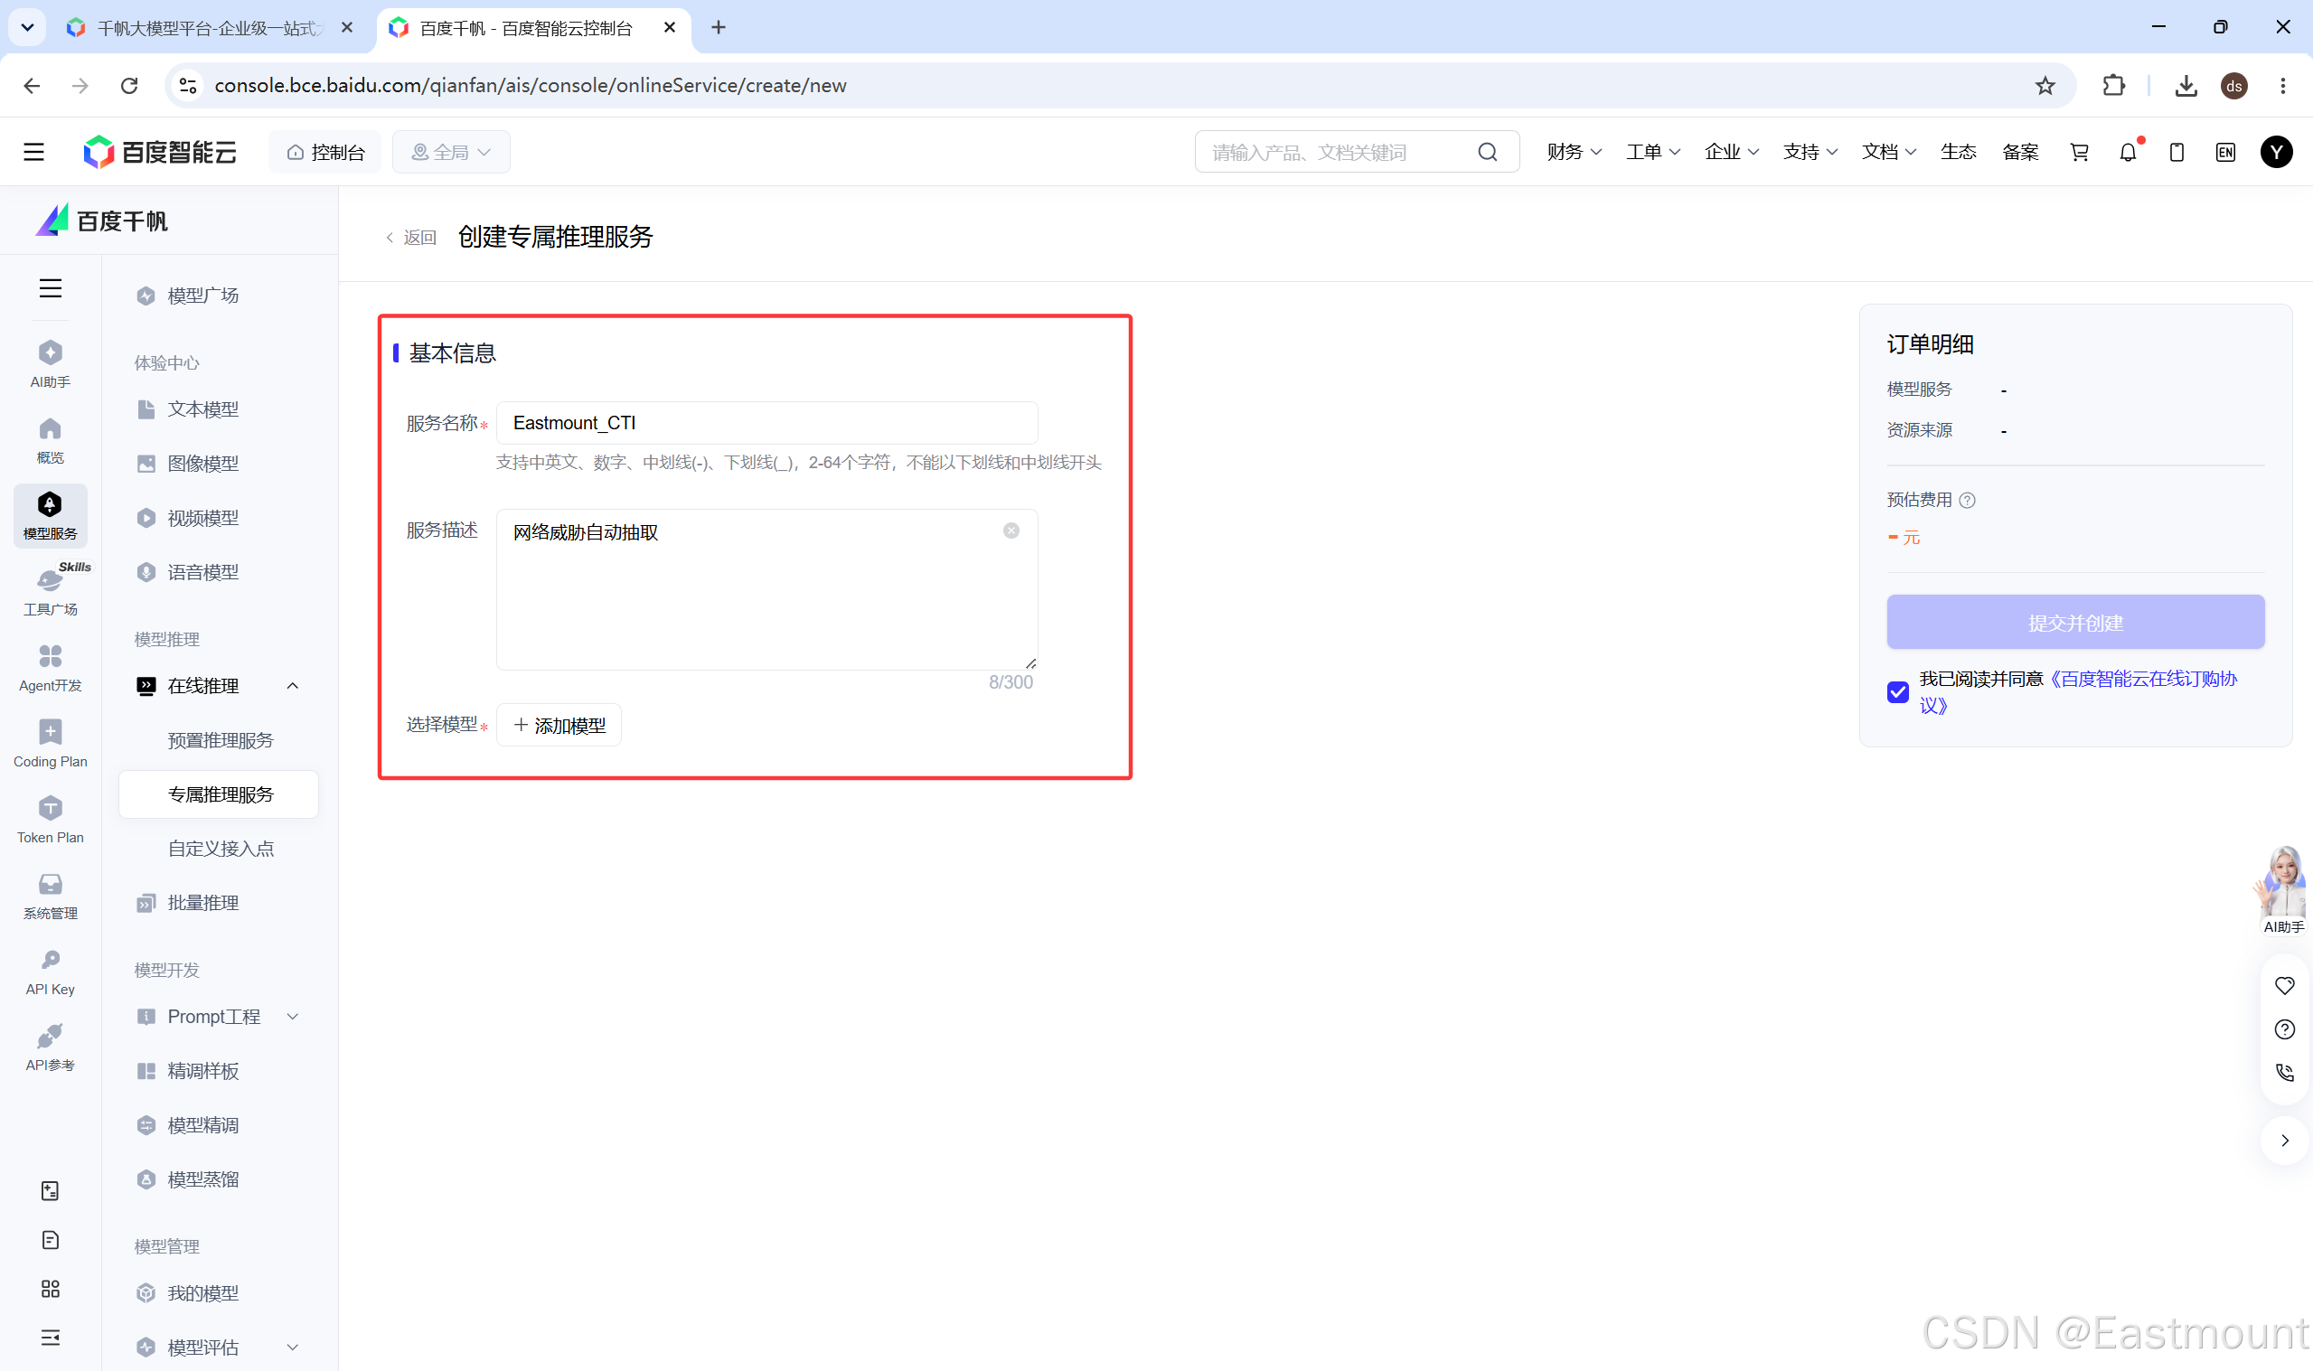This screenshot has height=1371, width=2313.
Task: Click the 提交并创建 button
Action: tap(2075, 623)
